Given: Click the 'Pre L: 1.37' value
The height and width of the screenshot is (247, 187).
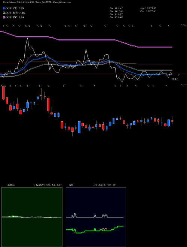Looking at the screenshot, I should pos(116,14).
